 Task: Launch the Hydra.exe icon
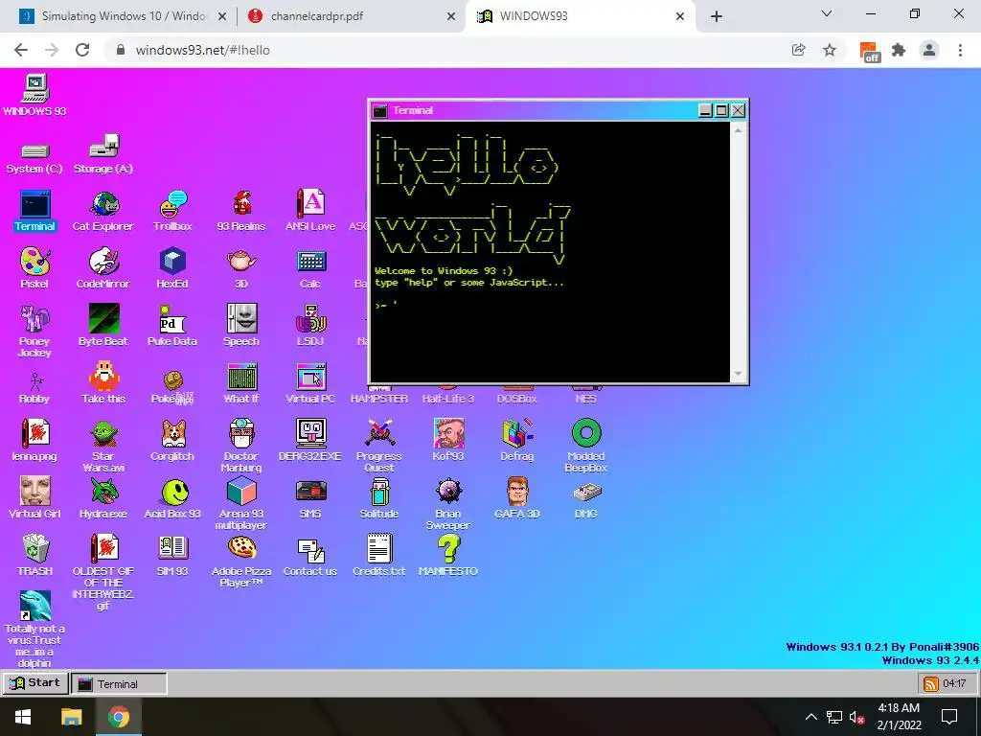click(103, 492)
